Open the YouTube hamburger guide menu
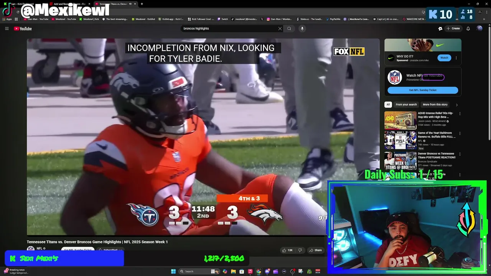491x276 pixels. point(7,28)
